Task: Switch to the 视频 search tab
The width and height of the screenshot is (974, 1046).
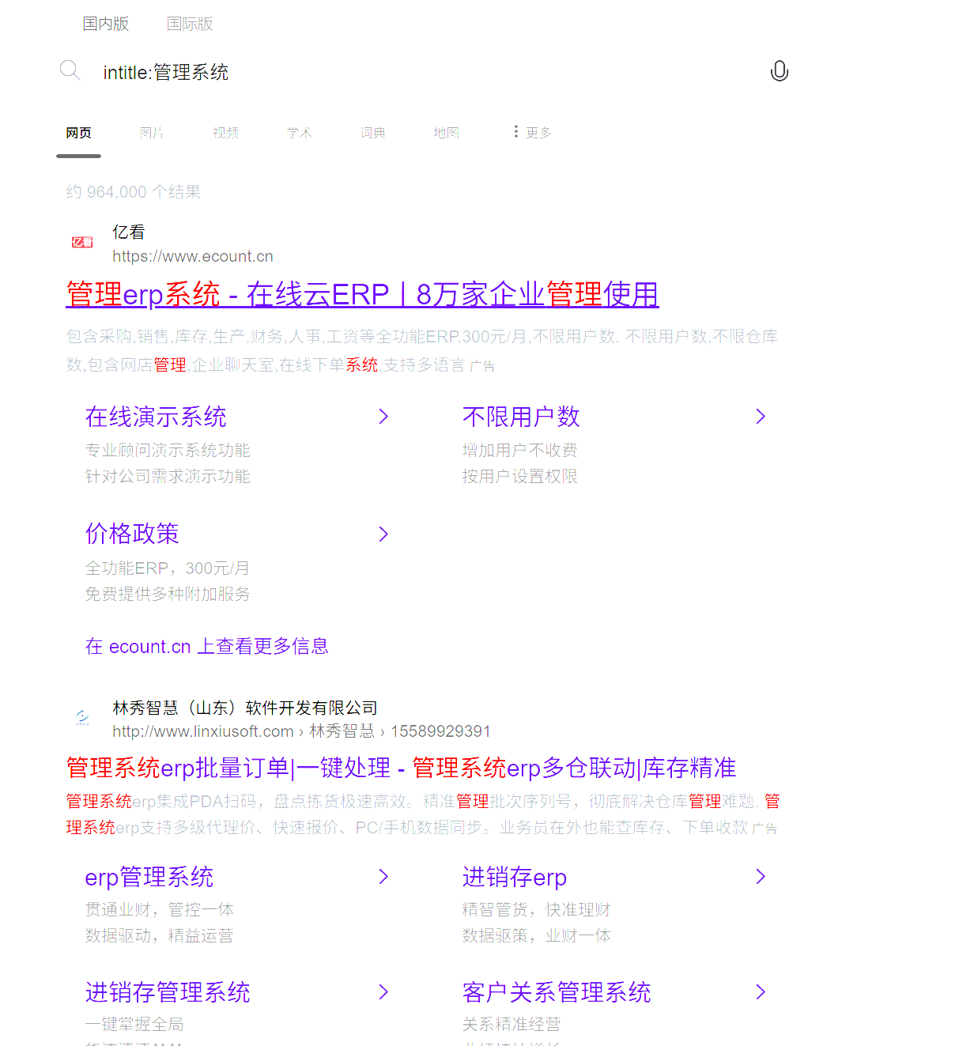Action: pos(225,132)
